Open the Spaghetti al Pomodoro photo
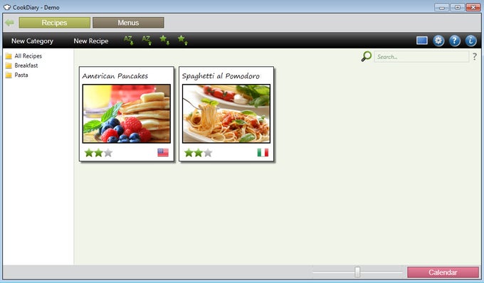Screen dimensions: 484x283 (226, 114)
